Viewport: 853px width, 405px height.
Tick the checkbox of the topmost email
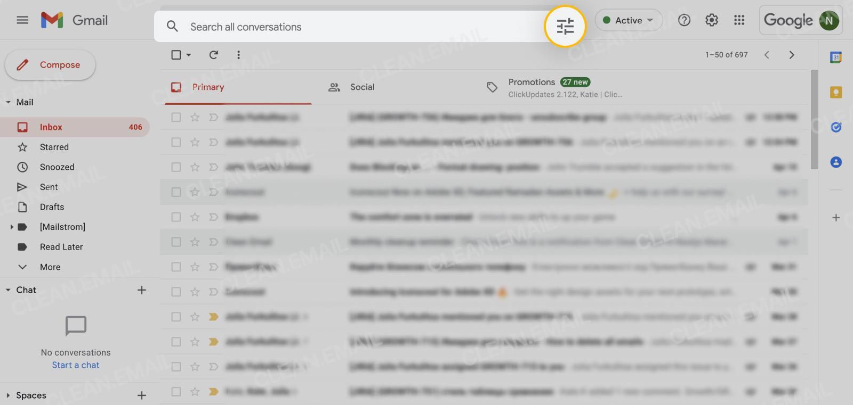[176, 117]
